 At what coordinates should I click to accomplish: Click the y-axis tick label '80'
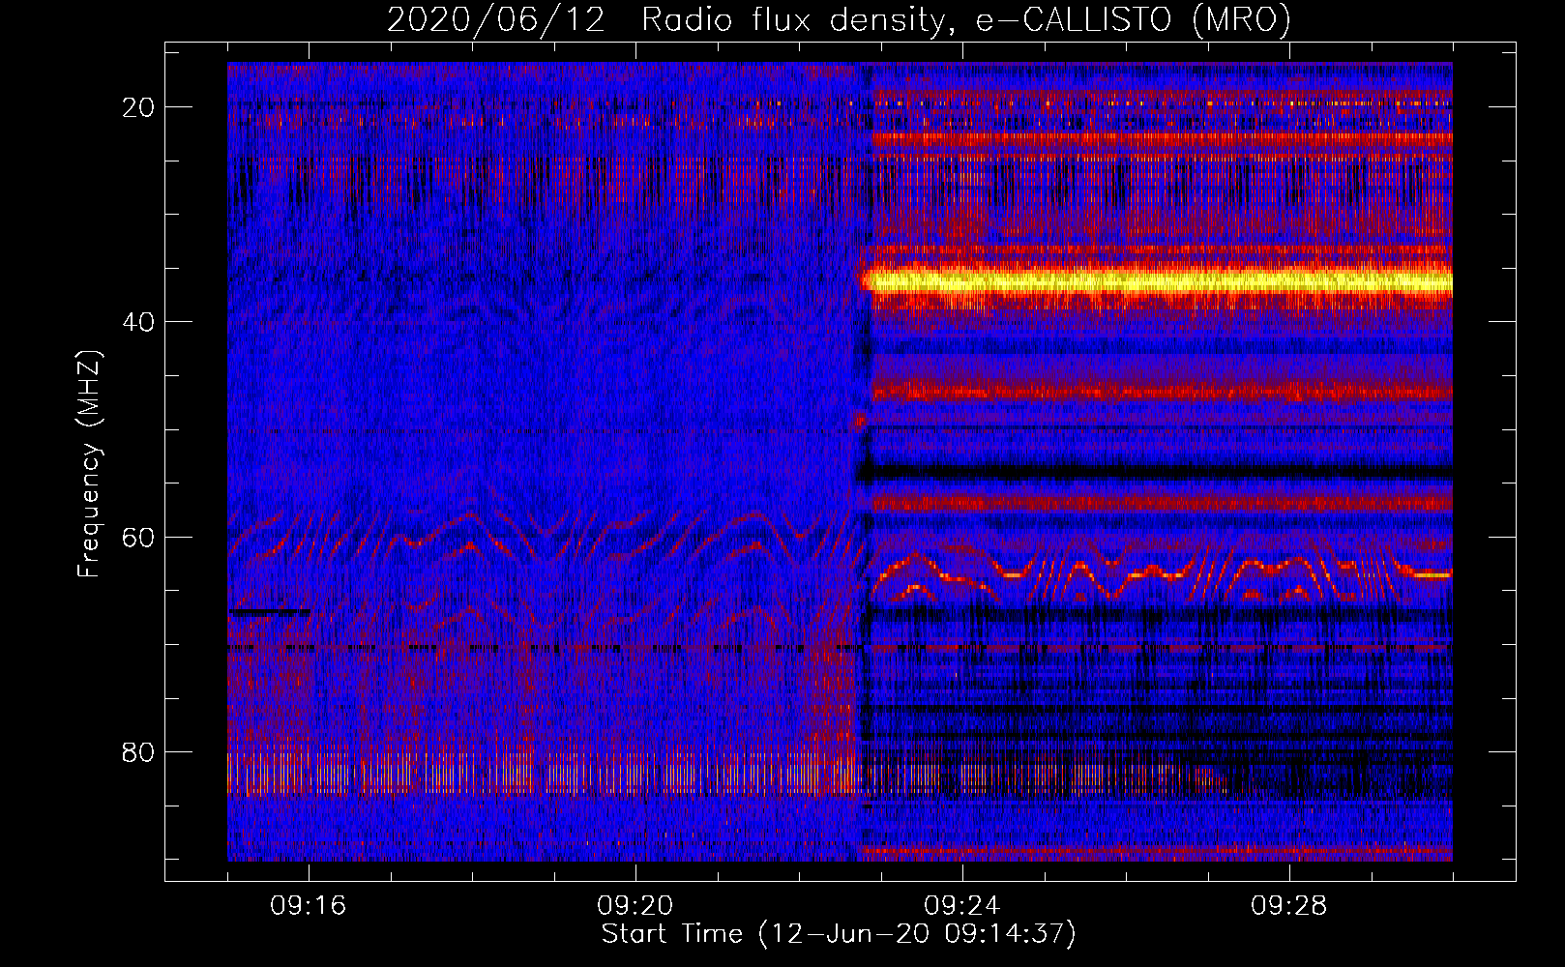tap(139, 751)
